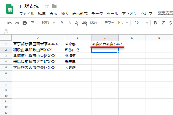This screenshot has width=173, height=115.
Task: Open the Google Sheets home icon
Action: (10, 9)
